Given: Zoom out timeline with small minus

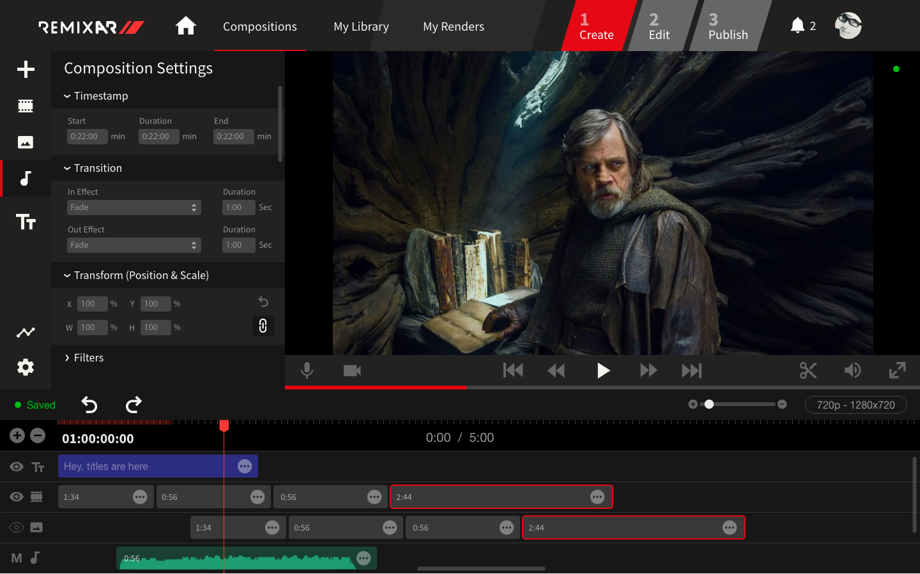Looking at the screenshot, I should click(x=782, y=404).
